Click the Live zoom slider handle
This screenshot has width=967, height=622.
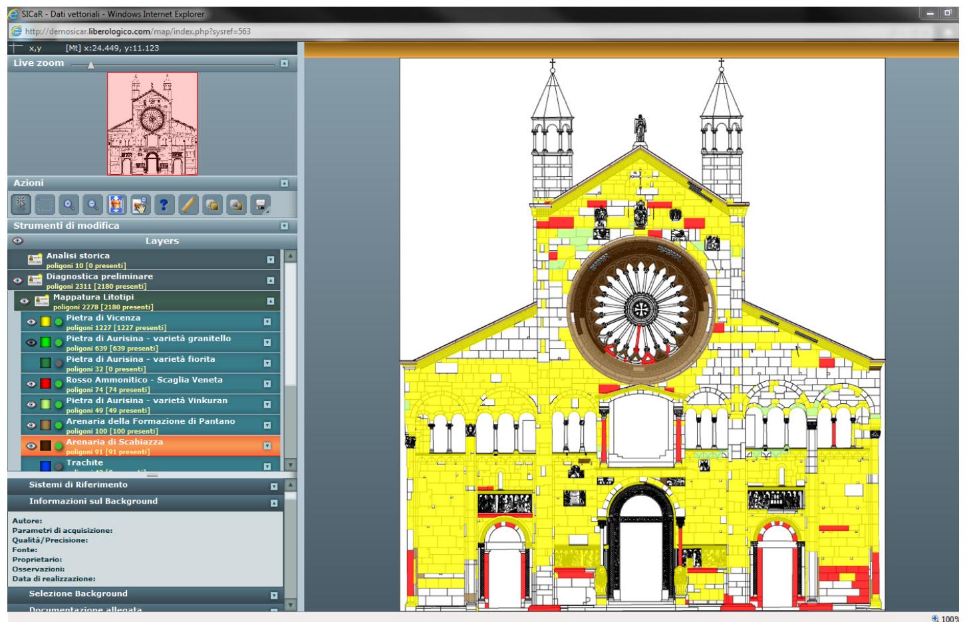click(91, 65)
